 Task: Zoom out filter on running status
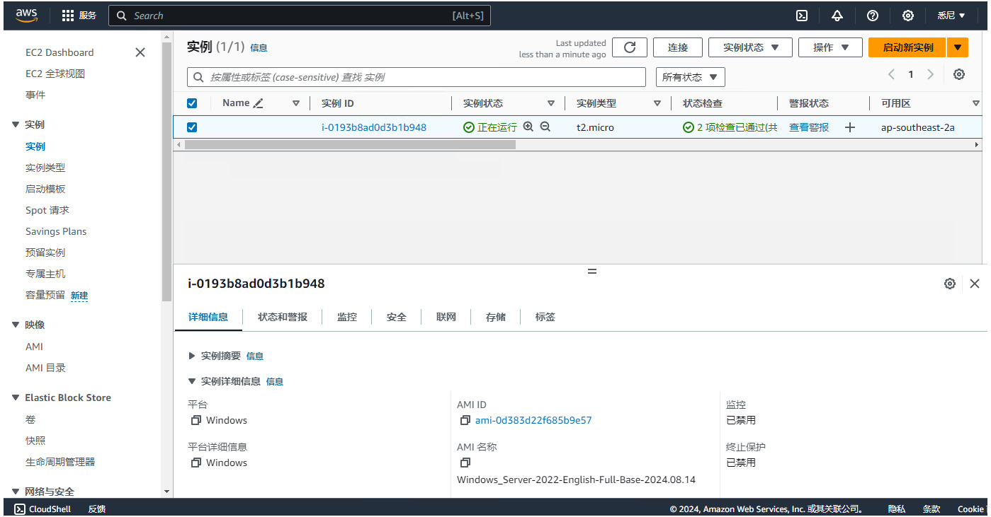coord(545,127)
